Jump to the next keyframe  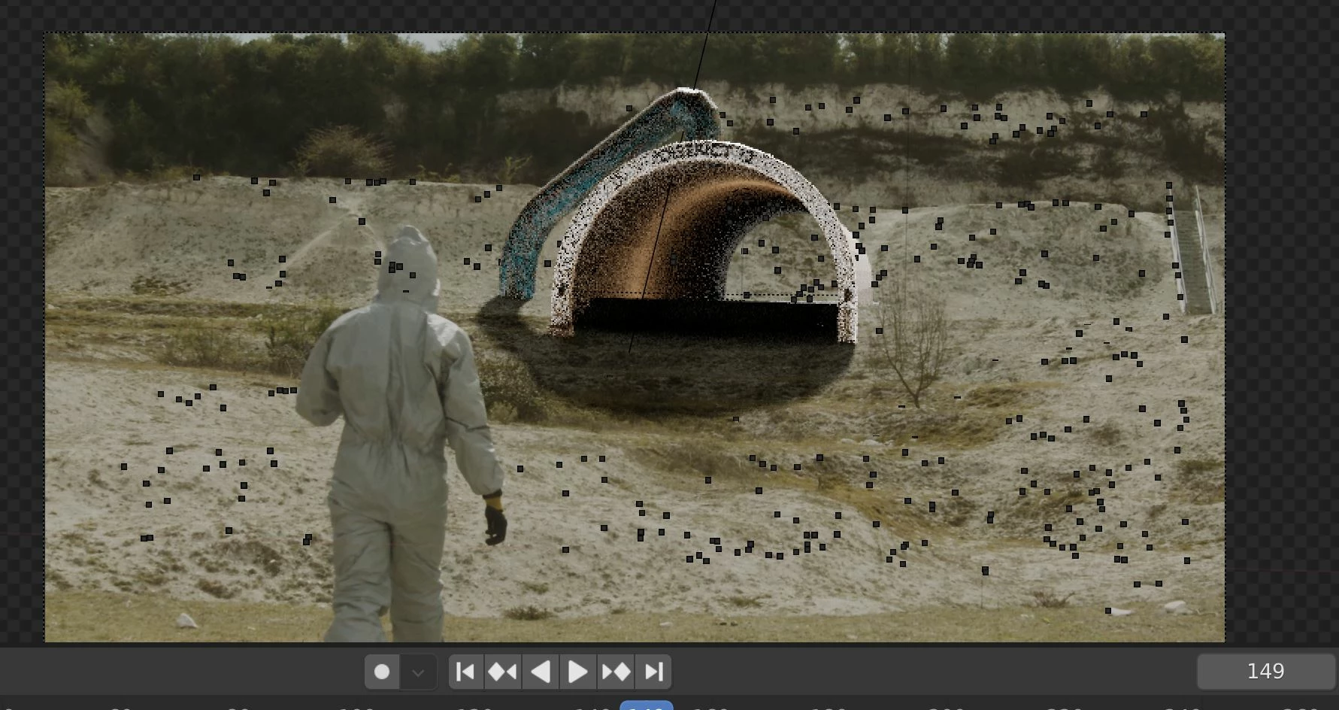tap(616, 672)
